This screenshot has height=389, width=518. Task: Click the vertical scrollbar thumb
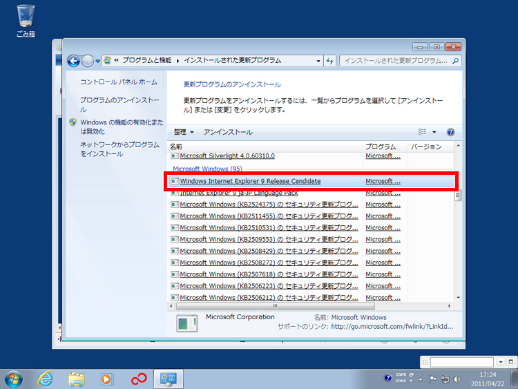[x=458, y=195]
